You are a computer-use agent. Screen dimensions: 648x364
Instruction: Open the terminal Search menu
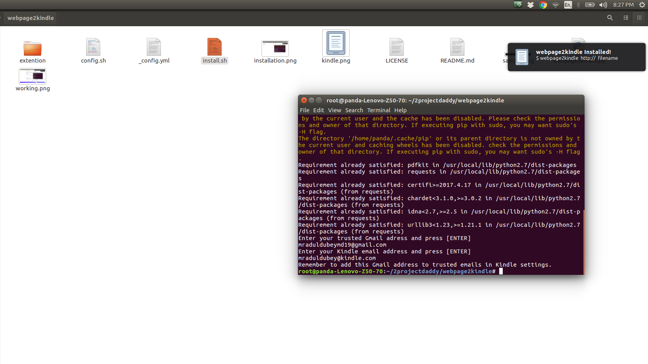[354, 110]
